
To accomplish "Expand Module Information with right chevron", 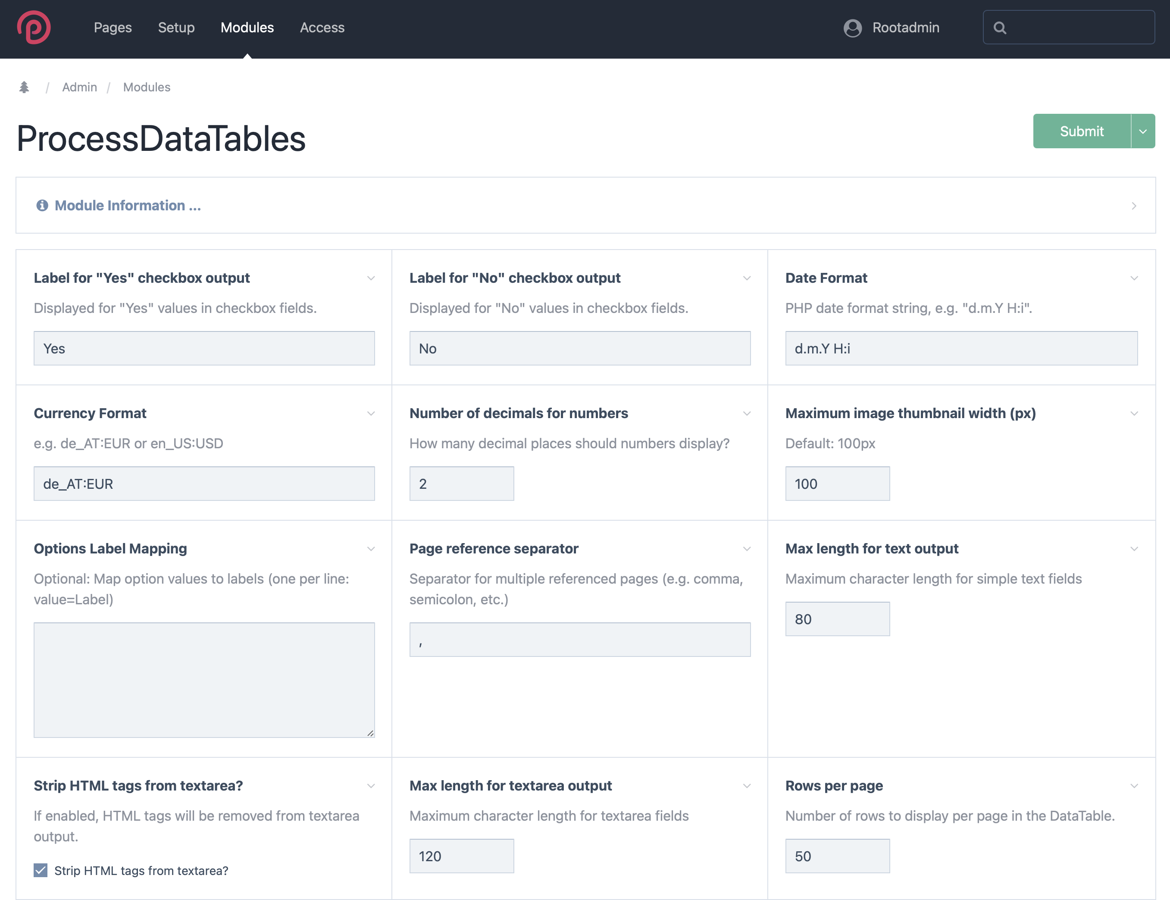I will tap(1133, 206).
